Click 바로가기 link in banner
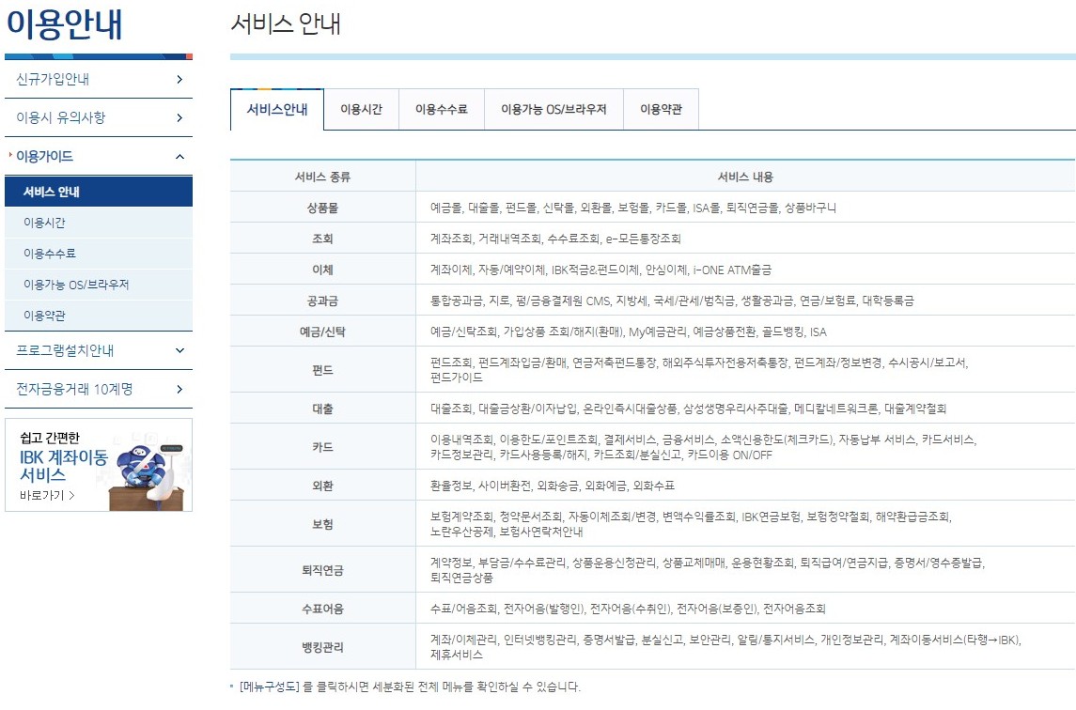Screen dimensions: 1076x710 47,495
